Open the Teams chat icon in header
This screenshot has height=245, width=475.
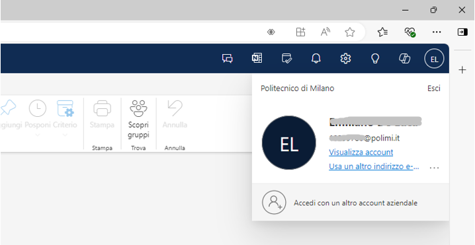(227, 58)
